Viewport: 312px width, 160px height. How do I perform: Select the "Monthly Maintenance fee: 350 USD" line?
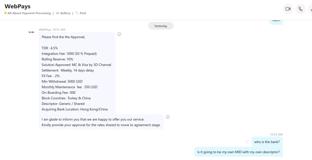[x=70, y=87]
